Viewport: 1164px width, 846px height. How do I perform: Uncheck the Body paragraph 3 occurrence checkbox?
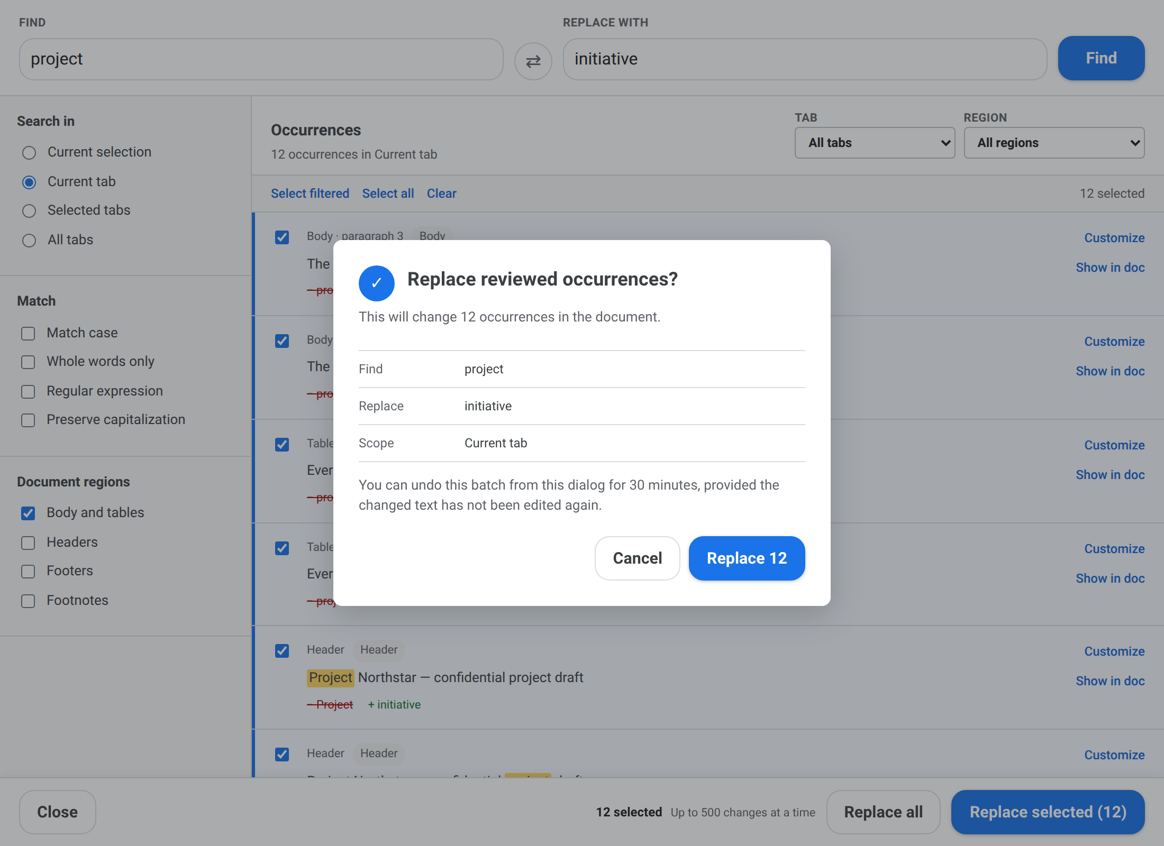click(x=282, y=237)
